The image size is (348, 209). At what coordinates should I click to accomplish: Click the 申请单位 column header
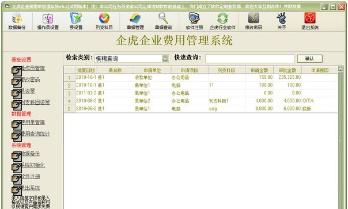[x=152, y=70]
